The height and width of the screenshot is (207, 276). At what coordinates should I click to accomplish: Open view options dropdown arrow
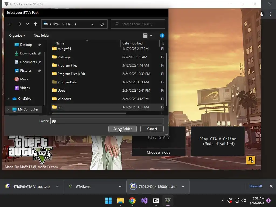point(151,36)
